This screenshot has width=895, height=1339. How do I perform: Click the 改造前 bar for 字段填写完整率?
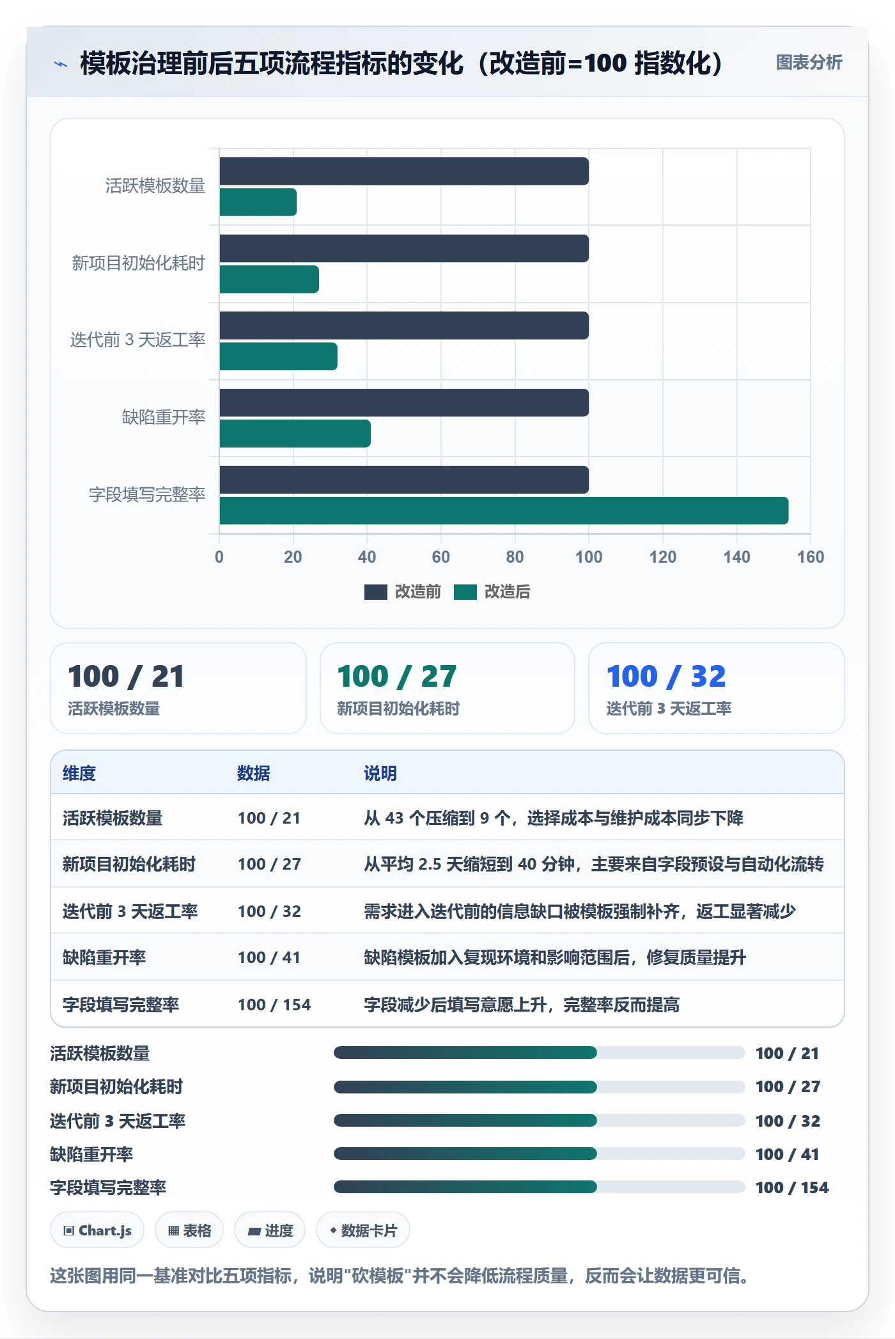click(404, 480)
